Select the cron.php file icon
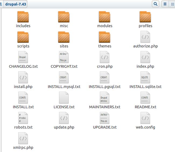The width and height of the screenshot is (175, 152). (104, 57)
